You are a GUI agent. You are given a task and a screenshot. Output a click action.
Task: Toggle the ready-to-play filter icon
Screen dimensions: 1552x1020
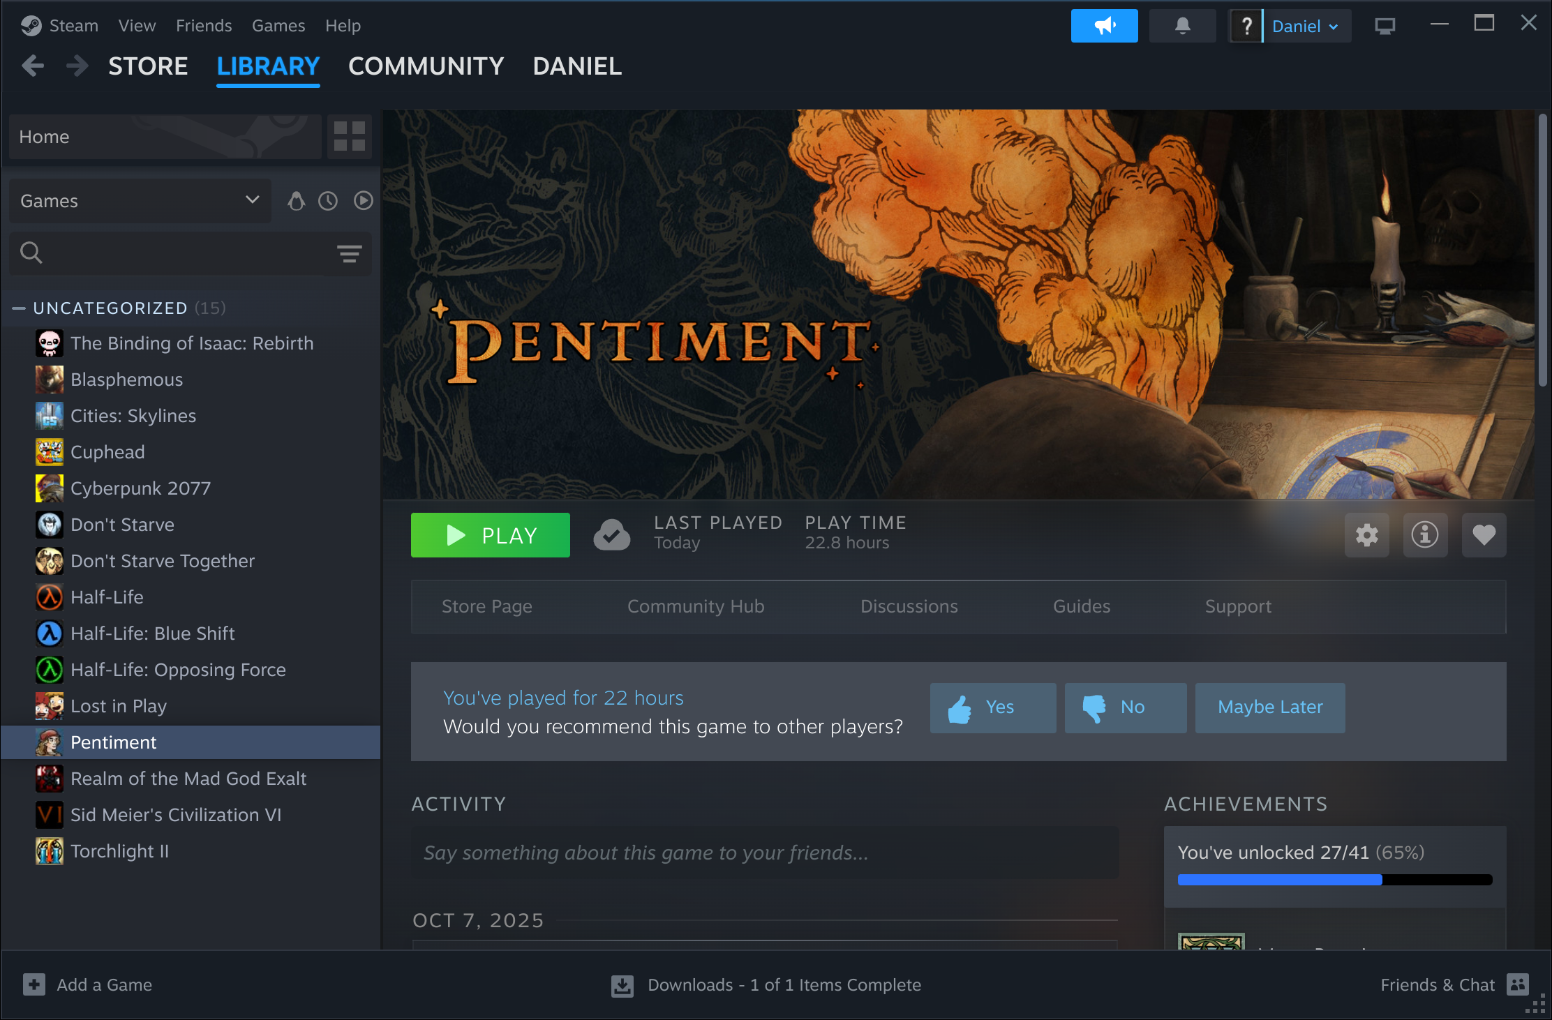click(363, 201)
